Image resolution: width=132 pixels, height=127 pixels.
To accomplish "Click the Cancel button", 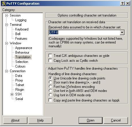I will 116,120.
